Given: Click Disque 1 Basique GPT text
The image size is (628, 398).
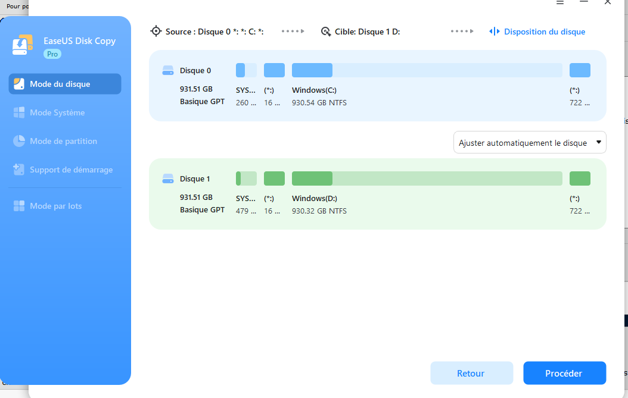Looking at the screenshot, I should tap(202, 210).
